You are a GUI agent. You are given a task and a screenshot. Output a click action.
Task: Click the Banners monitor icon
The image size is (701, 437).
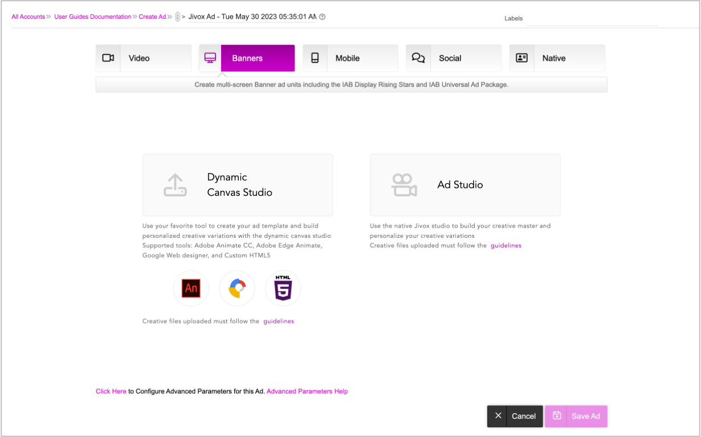[x=210, y=58]
